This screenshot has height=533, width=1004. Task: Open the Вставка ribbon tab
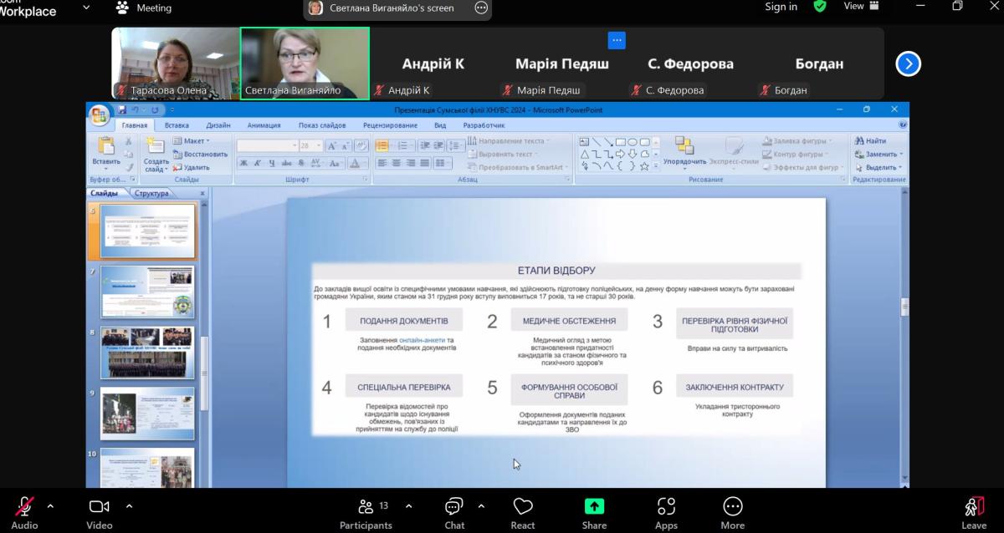[x=177, y=125]
